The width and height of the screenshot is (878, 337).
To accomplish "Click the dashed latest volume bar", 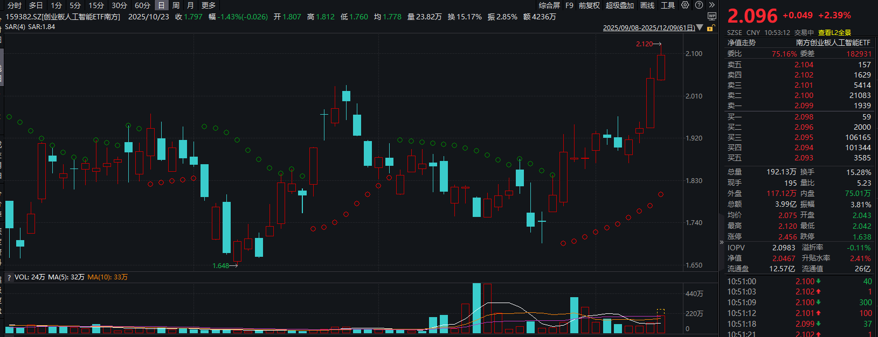I will tap(661, 321).
